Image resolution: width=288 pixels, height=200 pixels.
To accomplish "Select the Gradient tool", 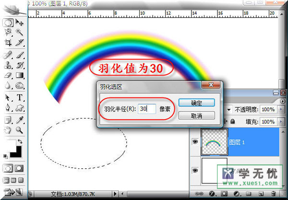I will pyautogui.click(x=20, y=75).
